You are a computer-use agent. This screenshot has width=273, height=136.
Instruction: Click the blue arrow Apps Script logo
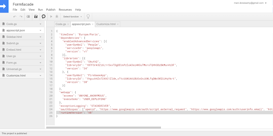pyautogui.click(x=4, y=6)
